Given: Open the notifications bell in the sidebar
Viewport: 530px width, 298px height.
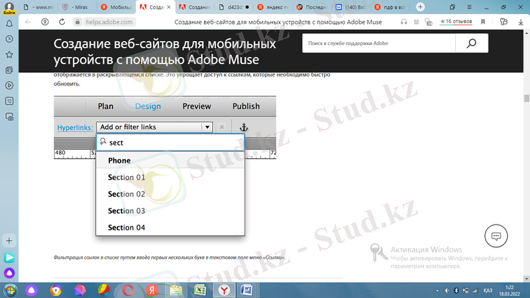Looking at the screenshot, I should click(x=9, y=23).
